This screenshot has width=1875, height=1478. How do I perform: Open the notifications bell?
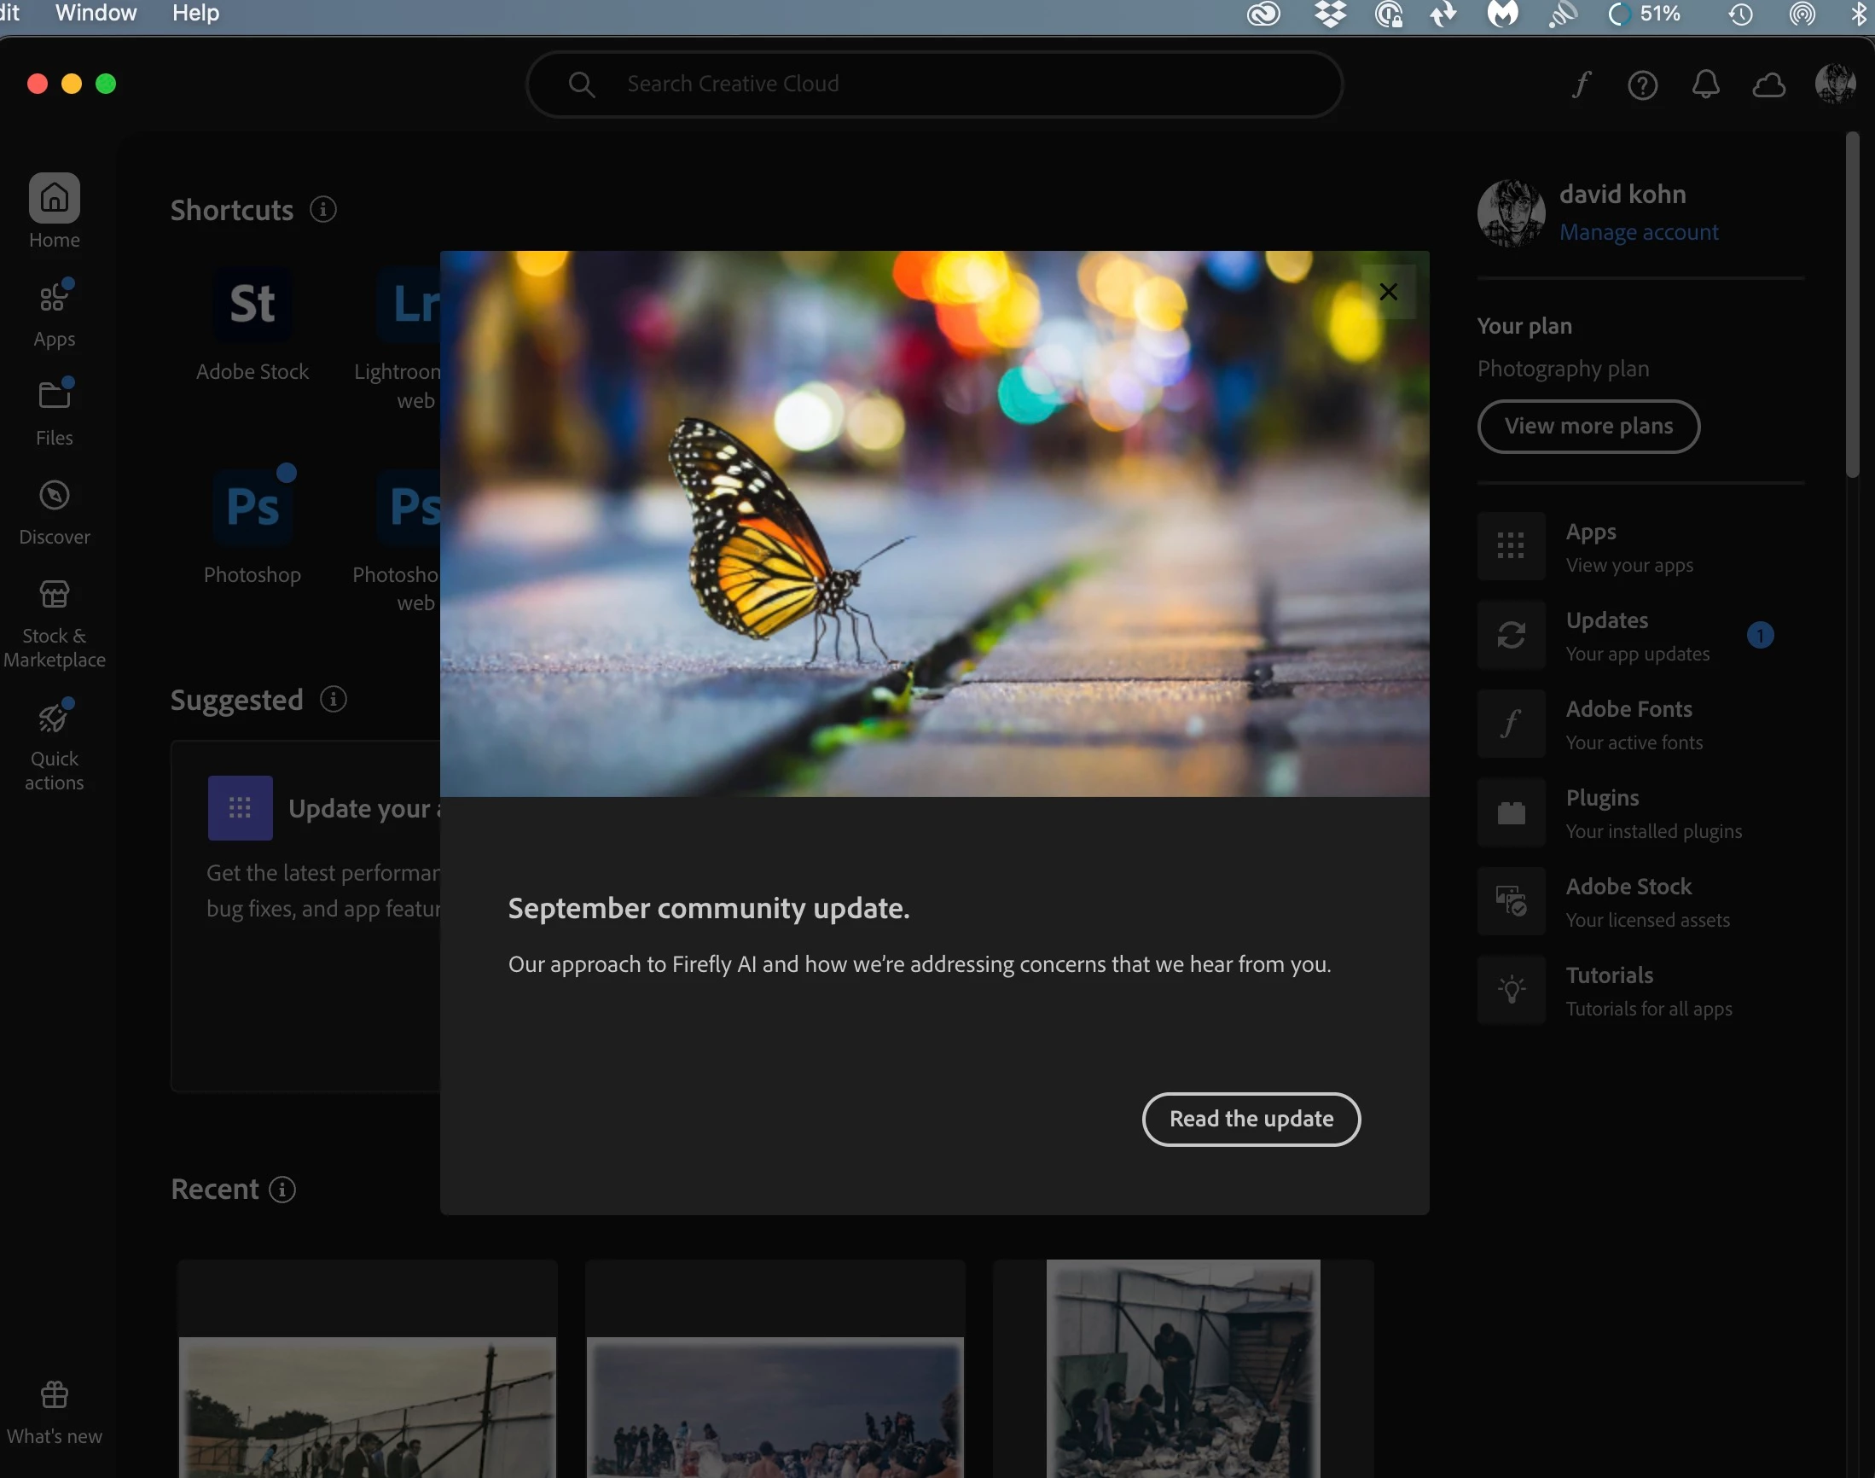1704,84
